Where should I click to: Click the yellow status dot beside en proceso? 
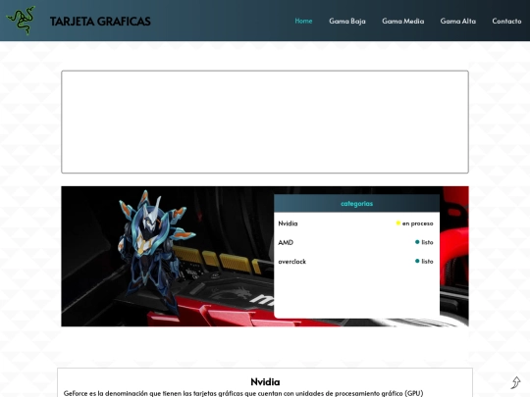click(x=398, y=223)
